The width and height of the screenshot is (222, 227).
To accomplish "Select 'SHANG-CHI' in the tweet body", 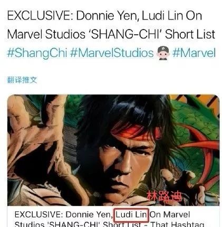I will click(126, 34).
